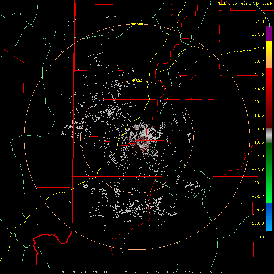Click the -16.5 velocity scale value
274x274 pixels.
coord(258,142)
